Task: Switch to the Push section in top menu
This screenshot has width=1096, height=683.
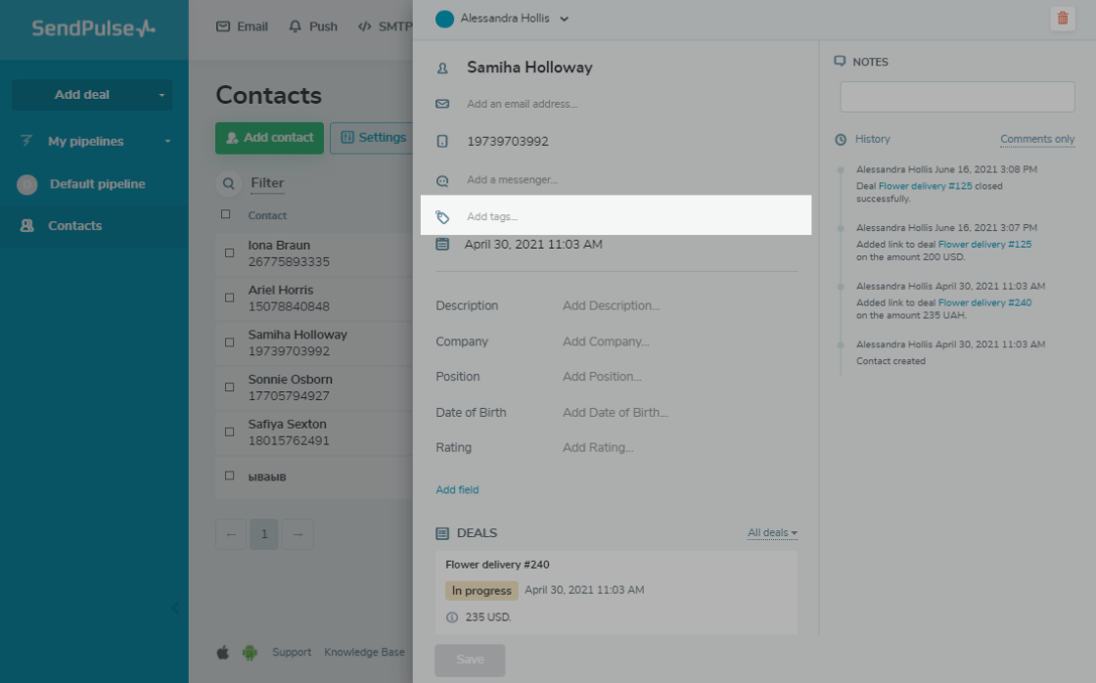Action: (x=313, y=26)
